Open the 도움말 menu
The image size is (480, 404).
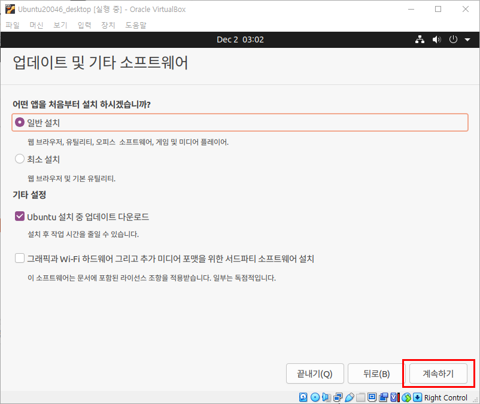(x=136, y=25)
